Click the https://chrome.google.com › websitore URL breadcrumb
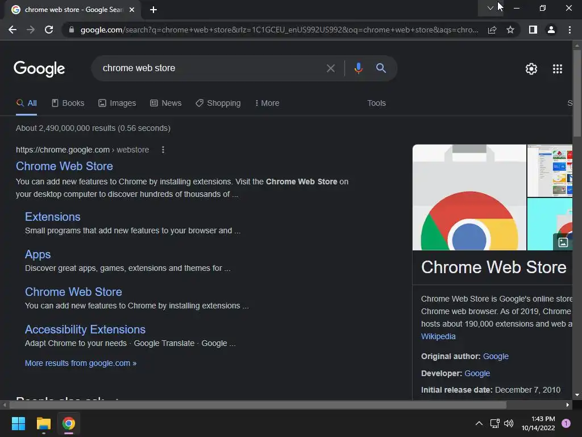 pos(82,150)
